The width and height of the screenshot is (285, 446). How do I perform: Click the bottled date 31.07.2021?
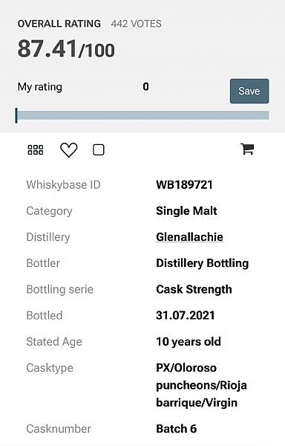coord(186,315)
